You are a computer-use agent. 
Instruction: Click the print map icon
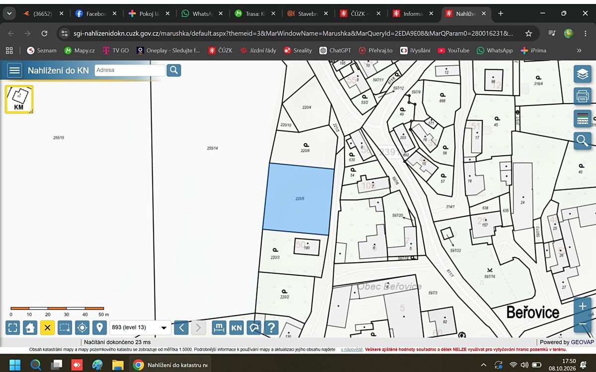(x=582, y=96)
